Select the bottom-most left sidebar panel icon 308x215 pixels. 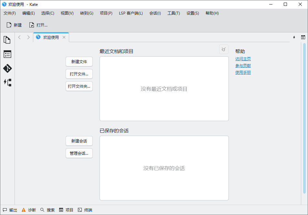tap(7, 83)
